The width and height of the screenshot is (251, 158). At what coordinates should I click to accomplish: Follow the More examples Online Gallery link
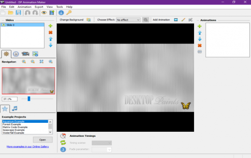(27, 147)
